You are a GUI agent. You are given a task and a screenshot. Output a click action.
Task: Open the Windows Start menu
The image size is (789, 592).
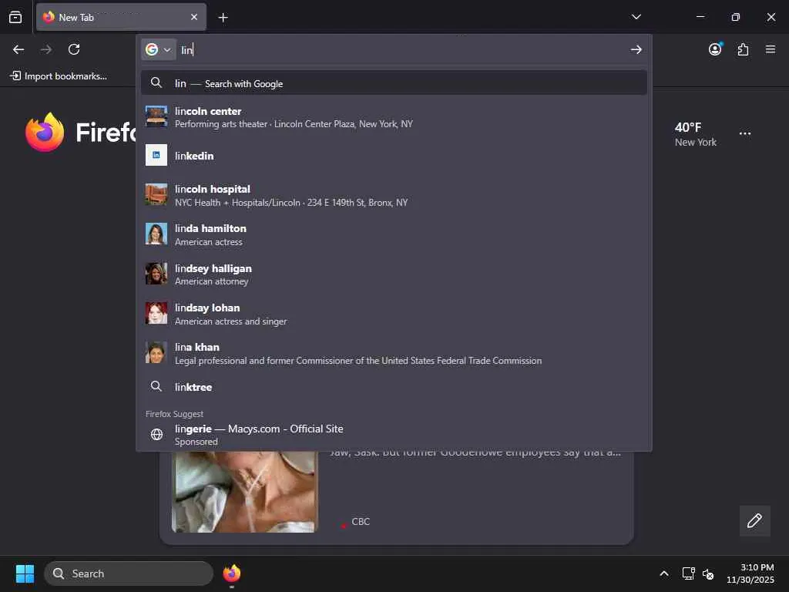[x=25, y=573]
